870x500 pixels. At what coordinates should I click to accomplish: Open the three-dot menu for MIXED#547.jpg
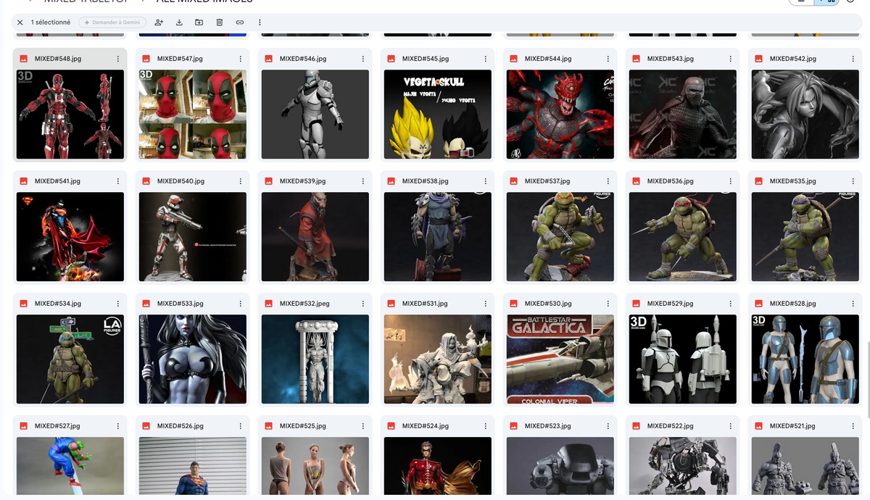tap(241, 59)
